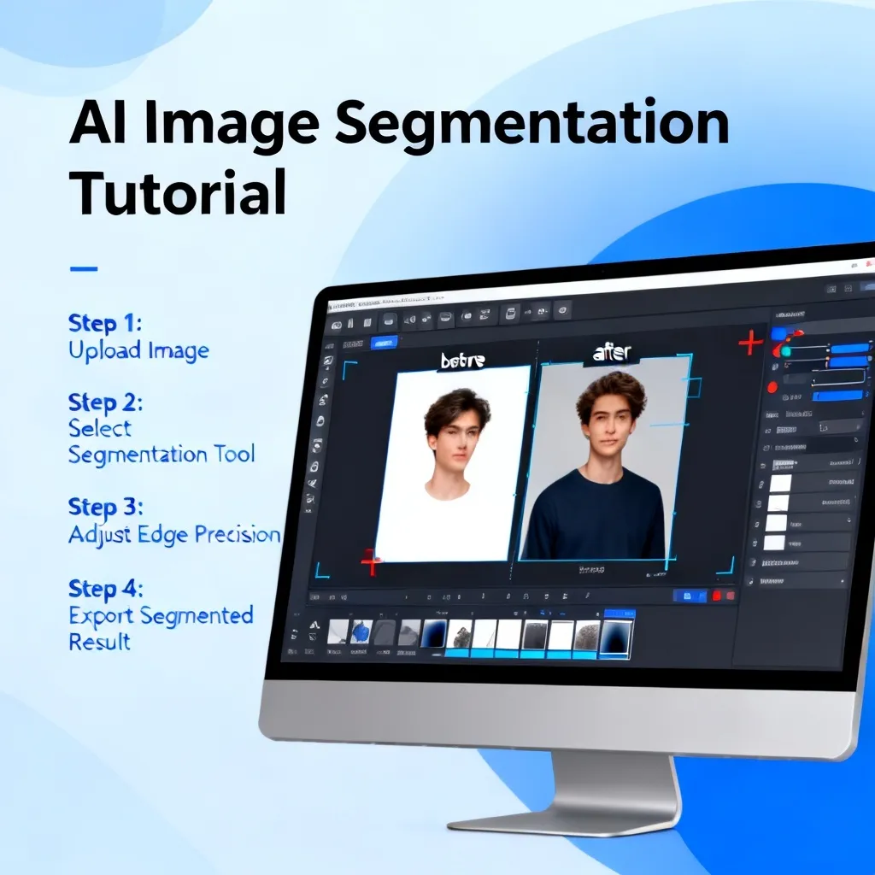Image resolution: width=875 pixels, height=875 pixels.
Task: Click the triangle-shaped icon left of the filmstrip
Action: pyautogui.click(x=314, y=625)
